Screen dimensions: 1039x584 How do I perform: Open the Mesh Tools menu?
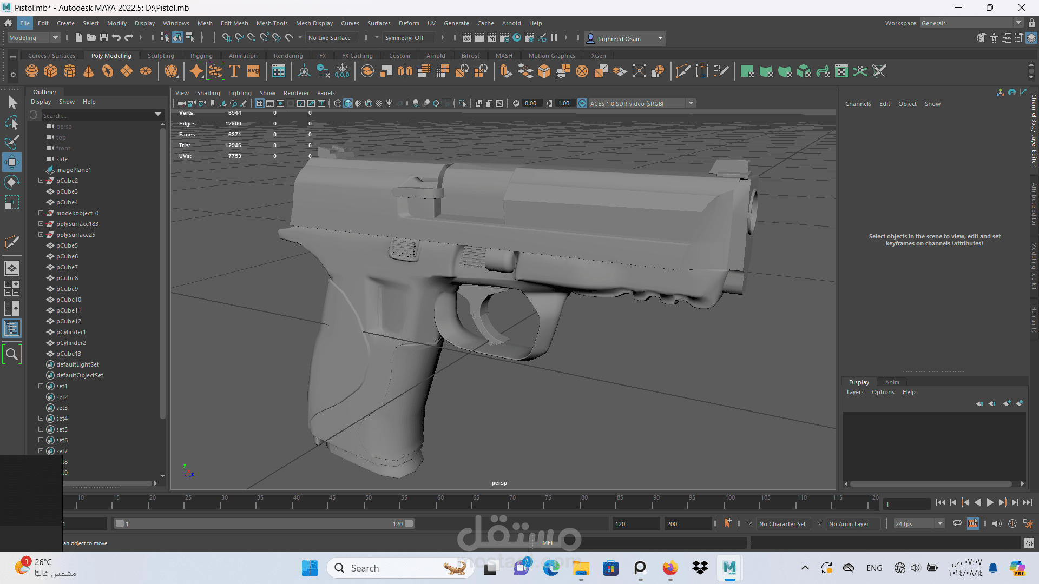point(272,23)
